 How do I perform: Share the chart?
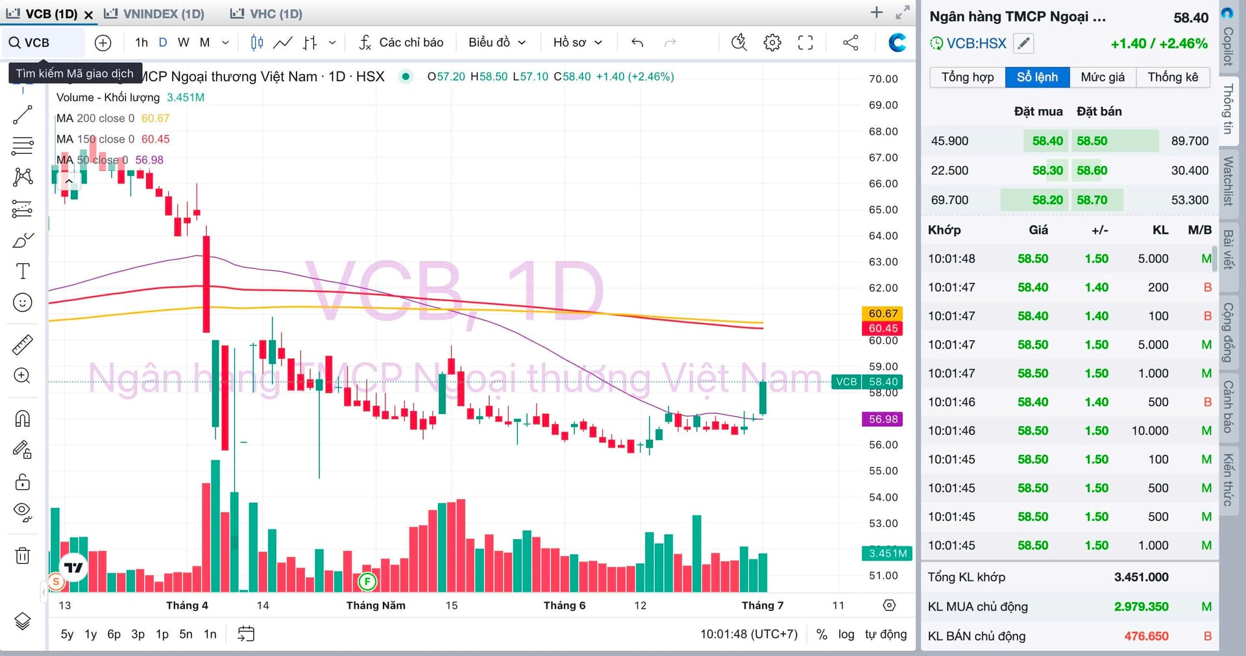pyautogui.click(x=851, y=43)
